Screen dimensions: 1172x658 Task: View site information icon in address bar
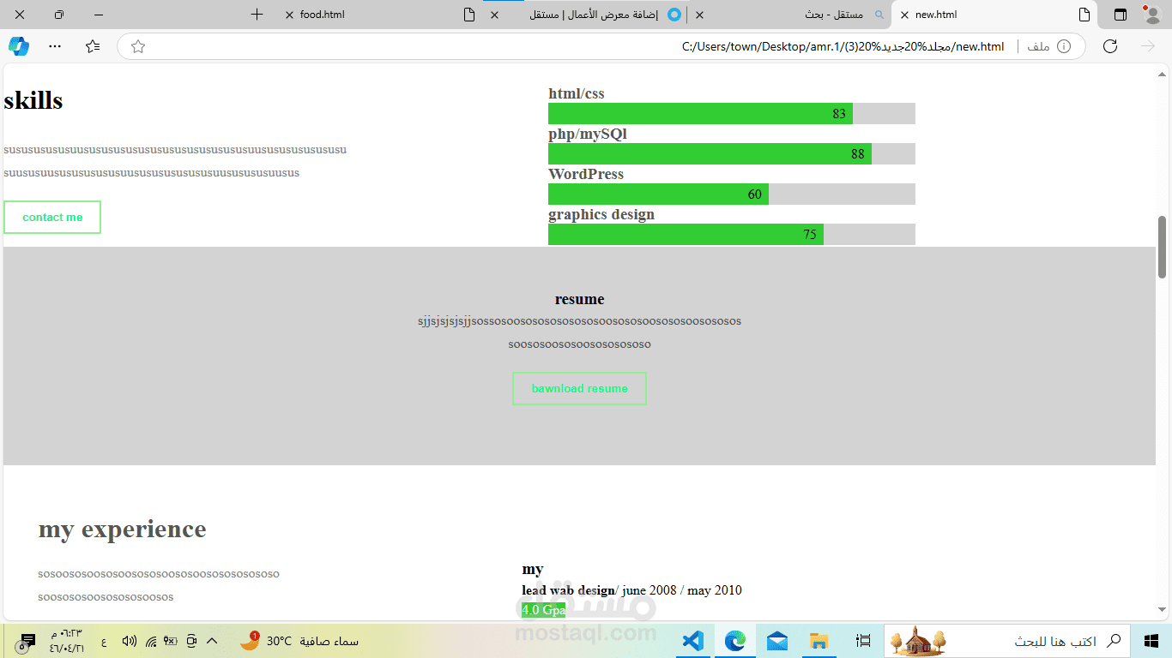[1064, 46]
